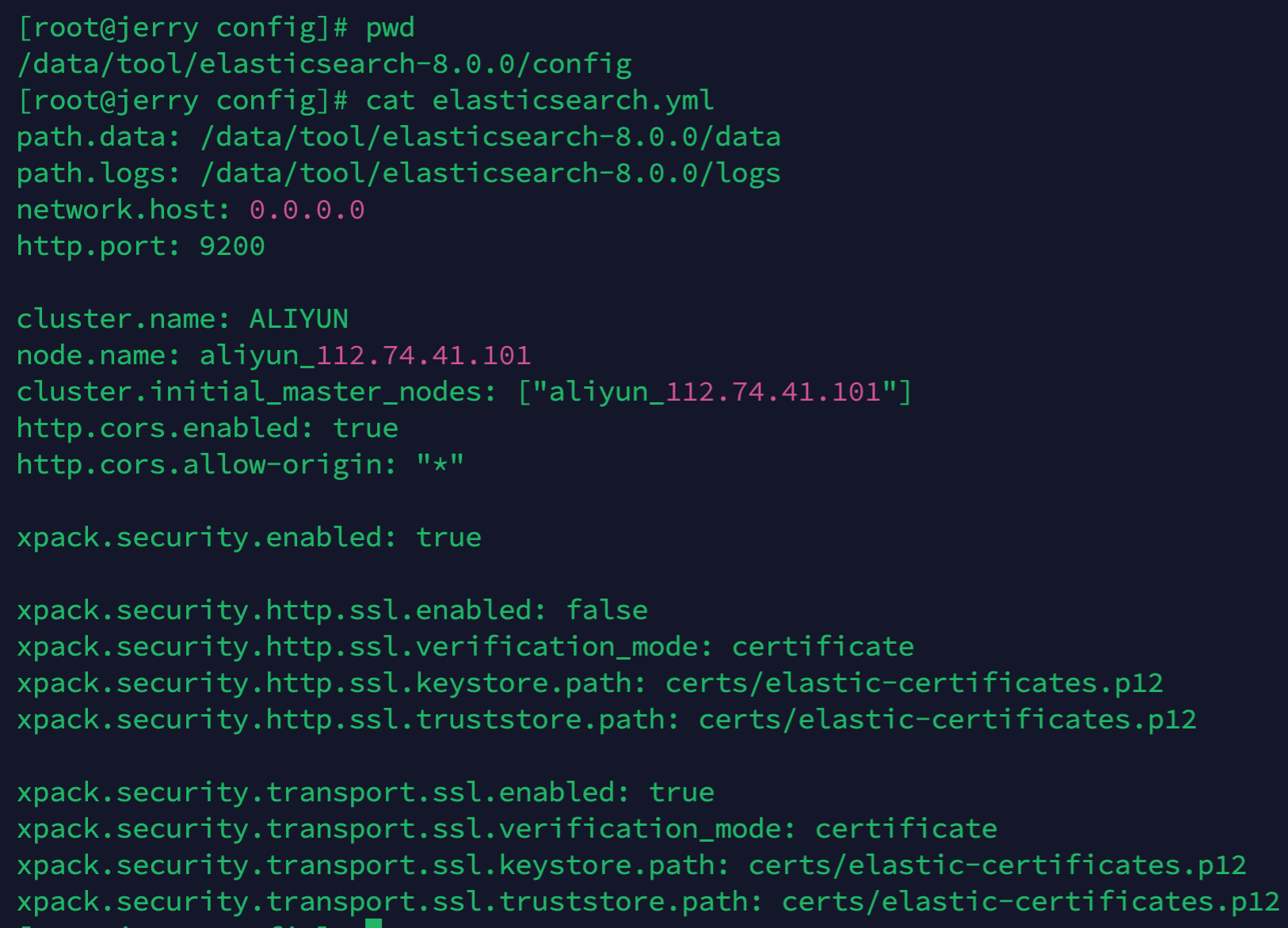Screen dimensions: 1288x928
Task: Click the http.ssl.verification_mode certificate value
Action: click(x=823, y=647)
